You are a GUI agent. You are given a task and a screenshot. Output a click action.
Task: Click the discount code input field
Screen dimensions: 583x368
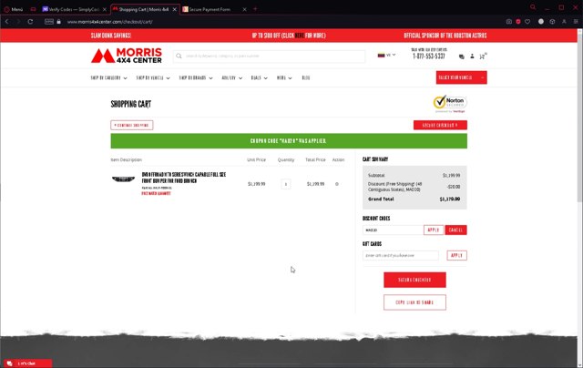393,230
